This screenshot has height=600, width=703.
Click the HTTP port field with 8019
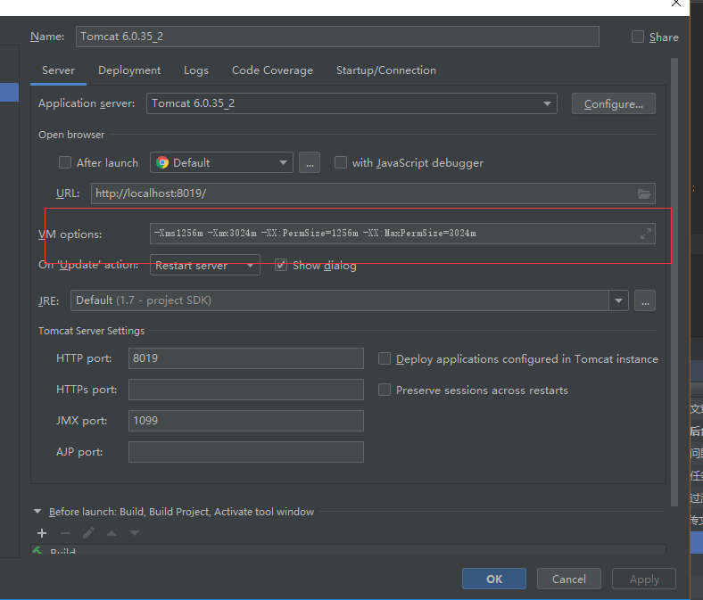[x=245, y=358]
